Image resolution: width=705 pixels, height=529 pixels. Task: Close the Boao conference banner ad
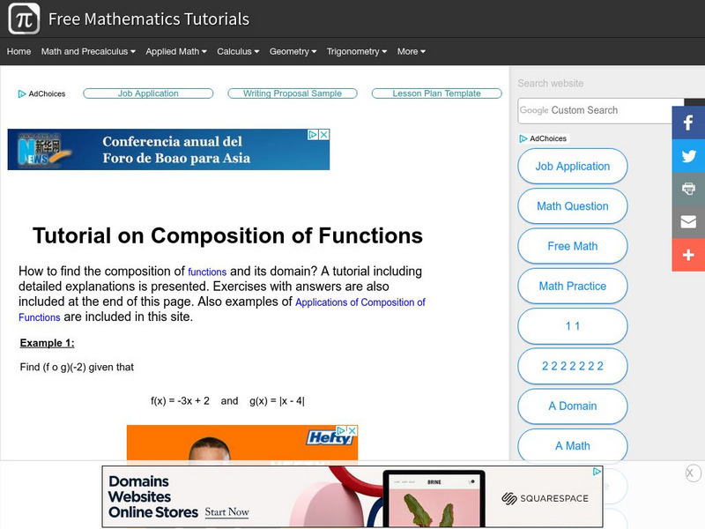323,135
